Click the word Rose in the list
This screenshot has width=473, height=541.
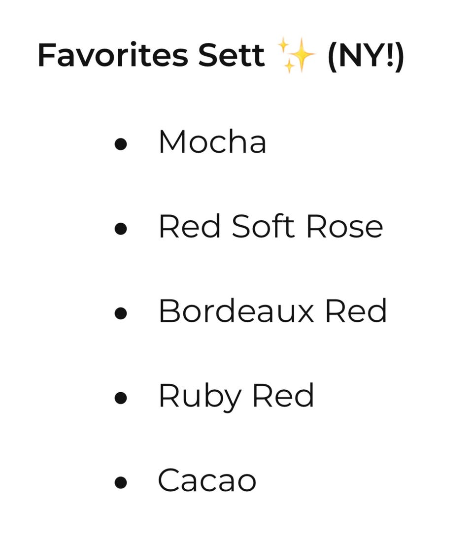click(x=344, y=227)
